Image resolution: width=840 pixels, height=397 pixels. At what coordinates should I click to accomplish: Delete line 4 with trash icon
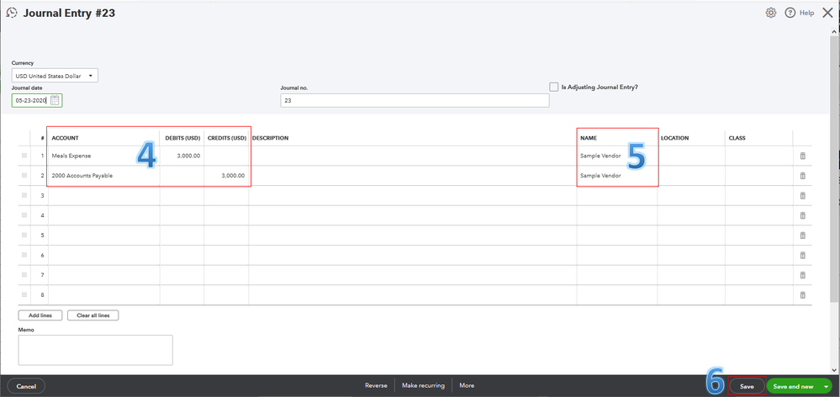coord(802,215)
